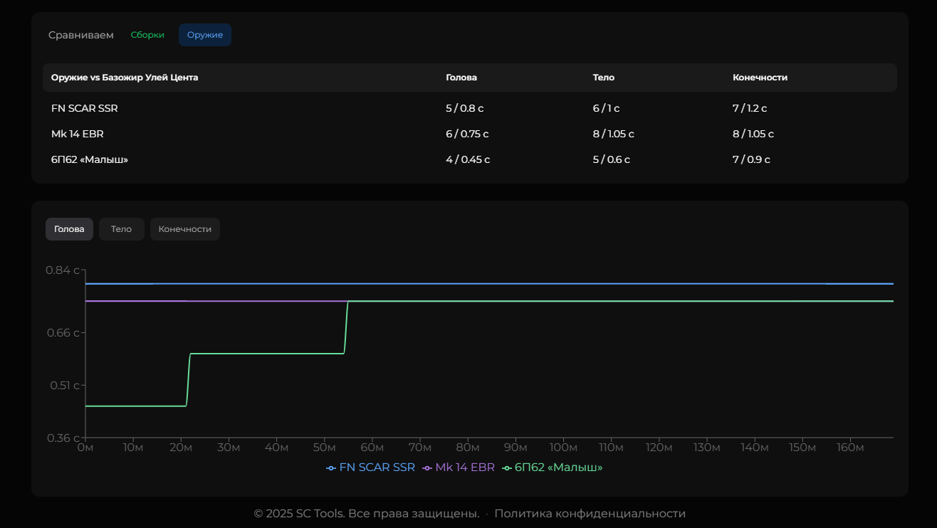Switch chart to Конечности
The height and width of the screenshot is (528, 937).
(x=185, y=229)
